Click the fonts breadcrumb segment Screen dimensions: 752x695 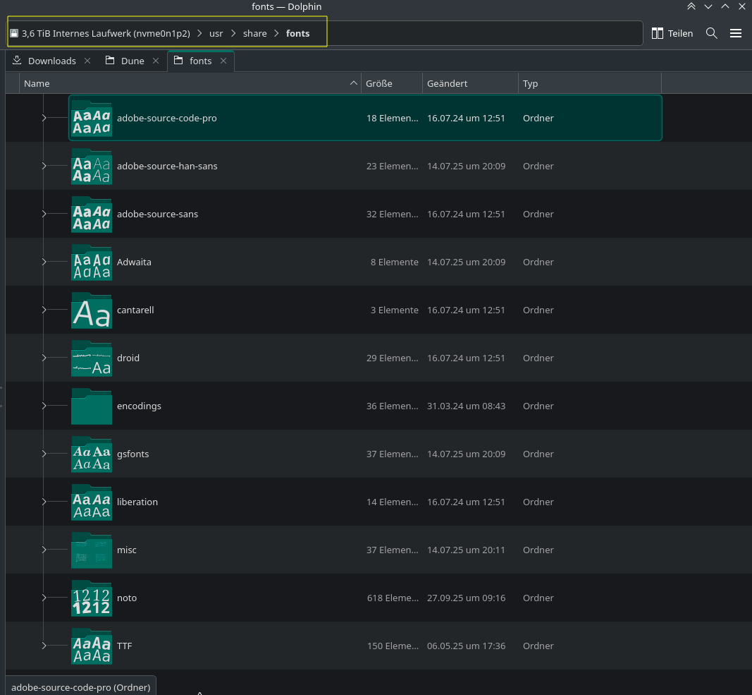298,34
